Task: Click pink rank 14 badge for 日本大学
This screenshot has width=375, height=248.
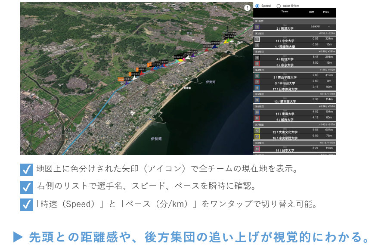Action: pos(257,149)
